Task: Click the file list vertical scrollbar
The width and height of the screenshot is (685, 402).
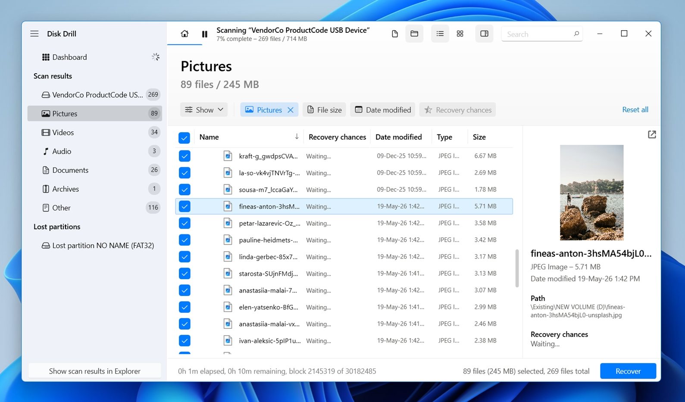Action: (517, 268)
